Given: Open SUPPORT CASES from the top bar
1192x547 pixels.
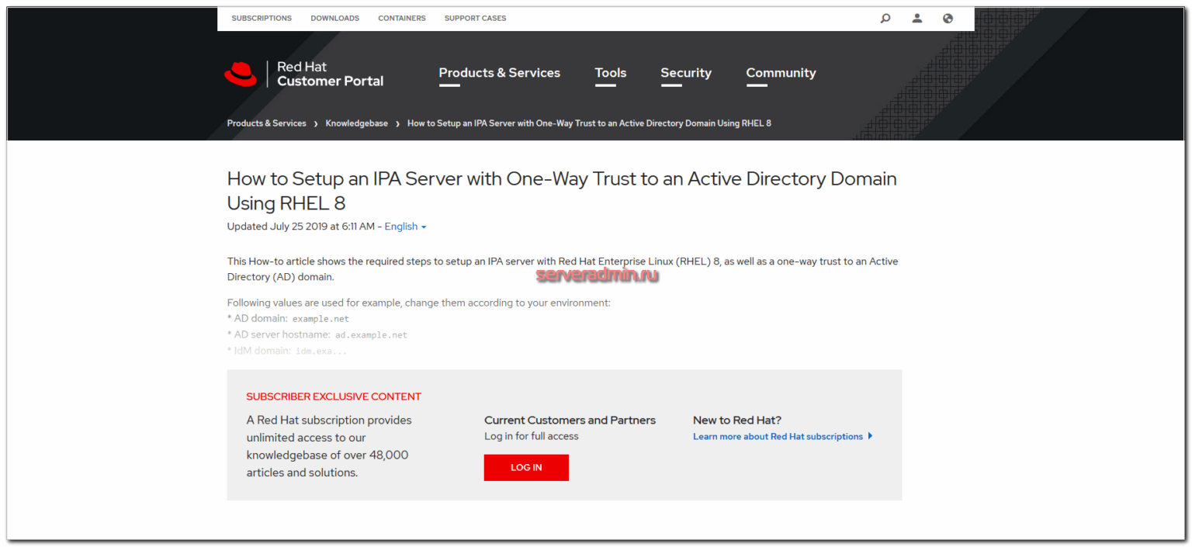Looking at the screenshot, I should [x=475, y=18].
